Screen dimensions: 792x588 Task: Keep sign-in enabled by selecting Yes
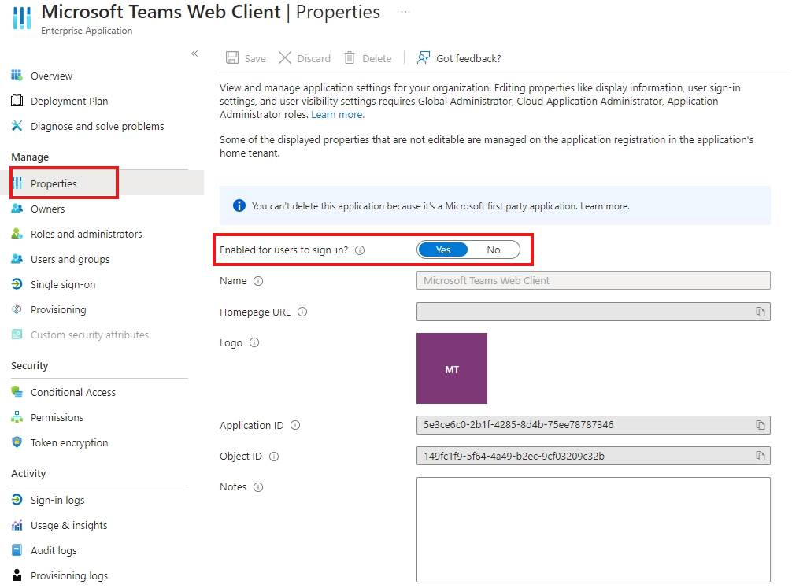442,249
